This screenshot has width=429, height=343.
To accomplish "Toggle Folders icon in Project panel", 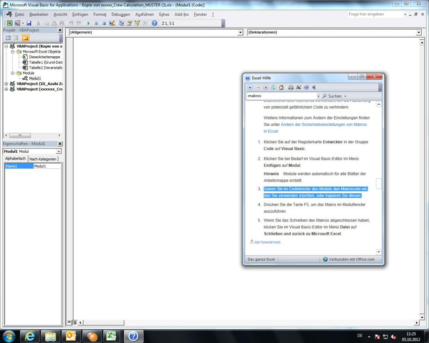I will tap(25, 38).
